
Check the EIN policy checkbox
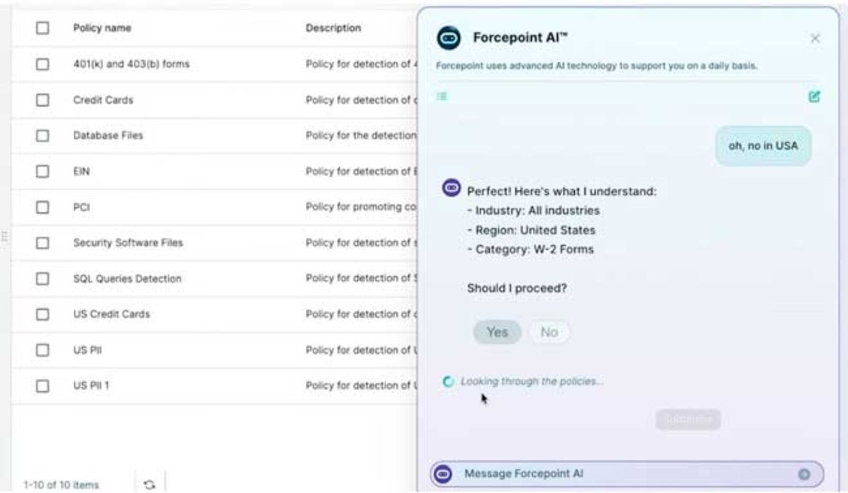(x=42, y=171)
